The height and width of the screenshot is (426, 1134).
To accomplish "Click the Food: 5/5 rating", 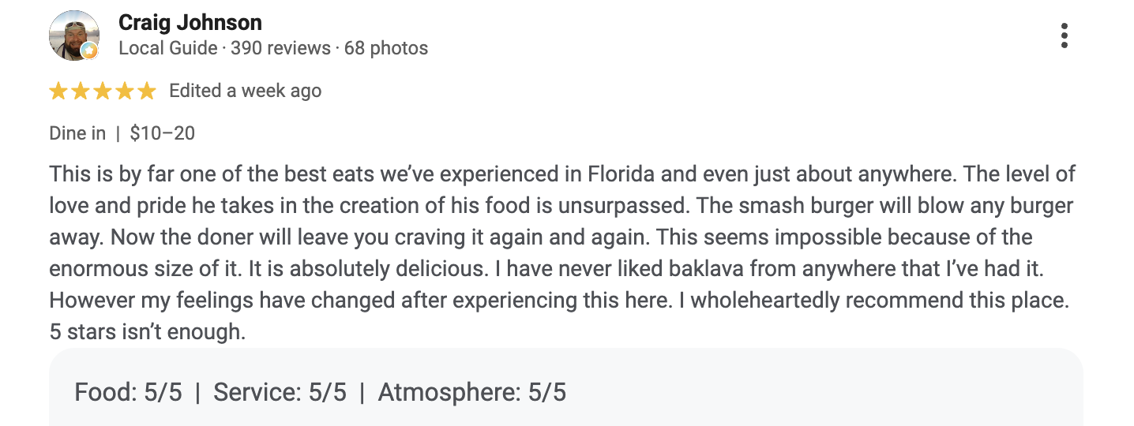I will click(129, 392).
